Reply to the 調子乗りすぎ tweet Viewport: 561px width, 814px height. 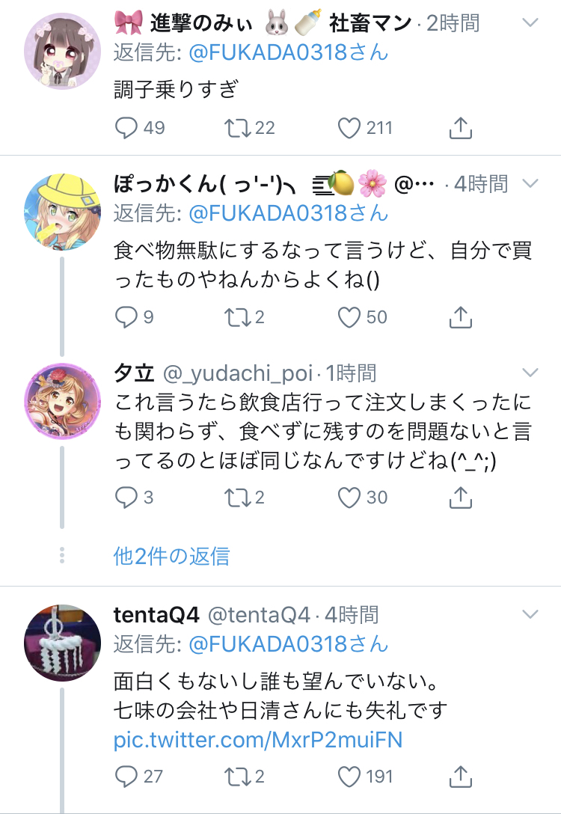(126, 128)
